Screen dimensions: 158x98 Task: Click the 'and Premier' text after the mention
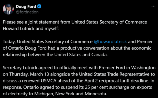pyautogui.click(x=140, y=42)
